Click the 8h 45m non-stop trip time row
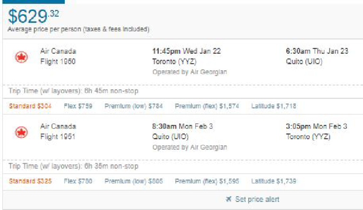 (x=73, y=91)
